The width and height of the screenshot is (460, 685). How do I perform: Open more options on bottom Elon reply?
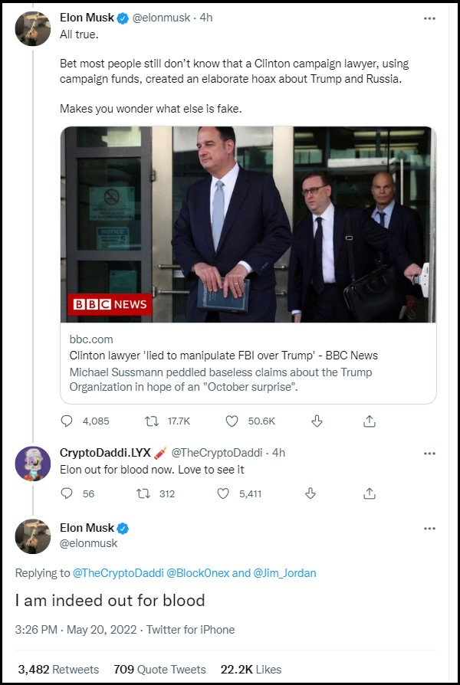[x=429, y=529]
